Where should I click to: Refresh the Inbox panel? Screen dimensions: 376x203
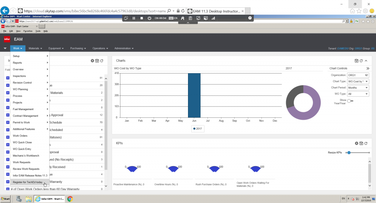point(102,61)
